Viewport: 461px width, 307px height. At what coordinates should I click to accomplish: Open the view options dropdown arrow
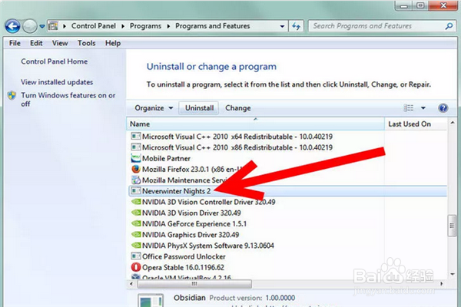423,108
